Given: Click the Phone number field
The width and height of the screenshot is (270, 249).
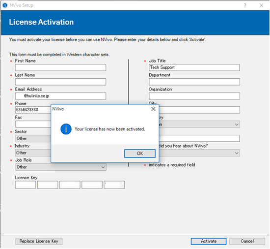Looking at the screenshot, I should (x=33, y=110).
